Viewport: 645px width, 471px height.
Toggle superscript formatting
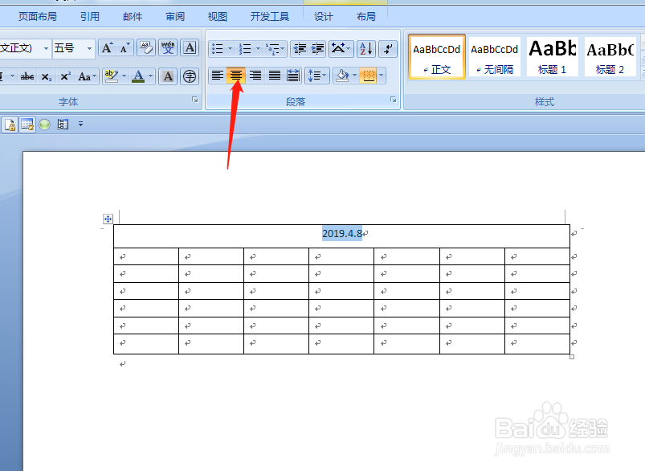pos(65,76)
